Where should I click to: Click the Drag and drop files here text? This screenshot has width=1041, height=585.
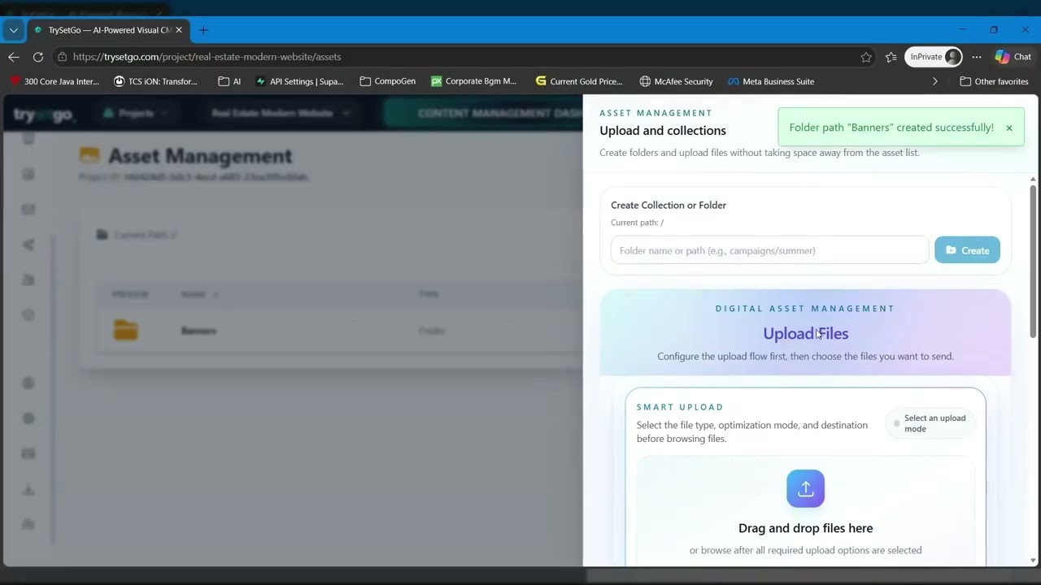tap(805, 528)
